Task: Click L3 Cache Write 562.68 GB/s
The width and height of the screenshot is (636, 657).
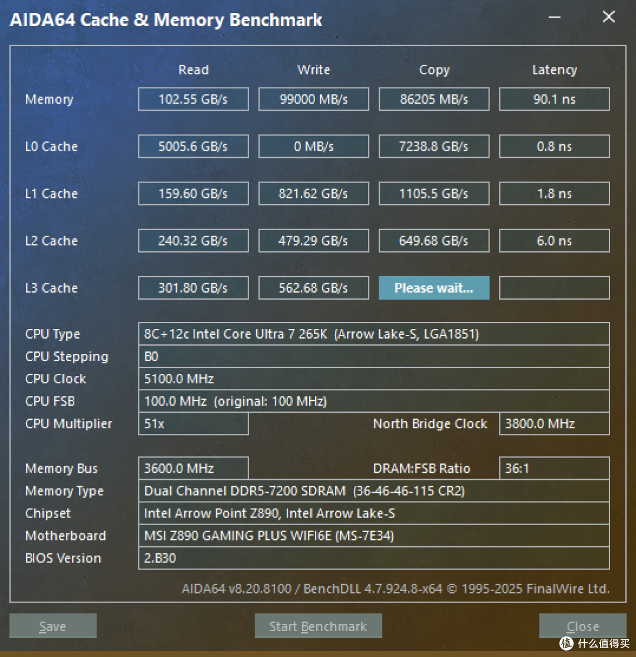Action: pyautogui.click(x=314, y=288)
